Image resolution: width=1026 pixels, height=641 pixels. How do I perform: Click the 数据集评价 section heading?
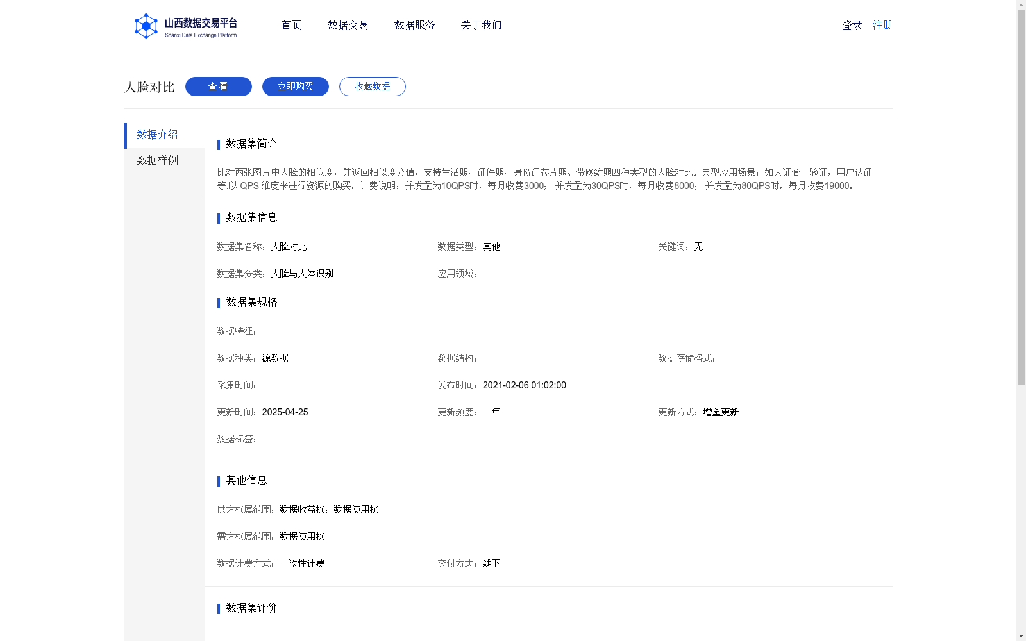(x=251, y=608)
